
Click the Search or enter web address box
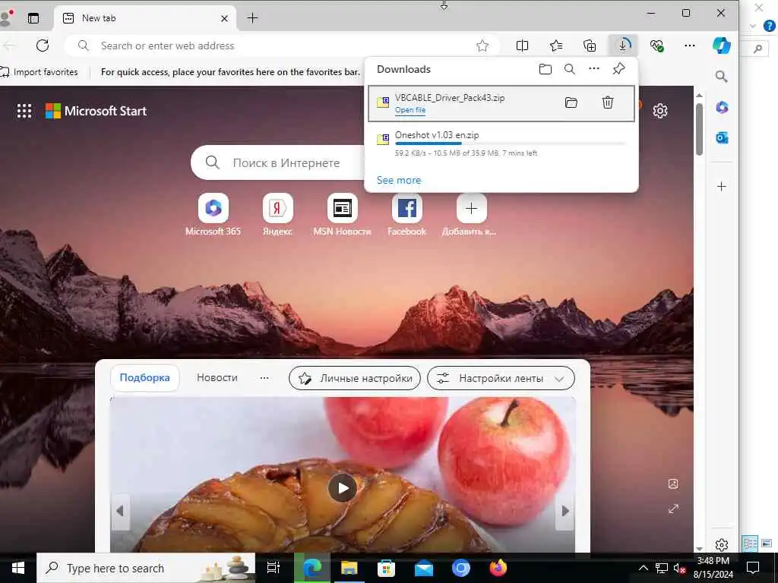coord(283,46)
